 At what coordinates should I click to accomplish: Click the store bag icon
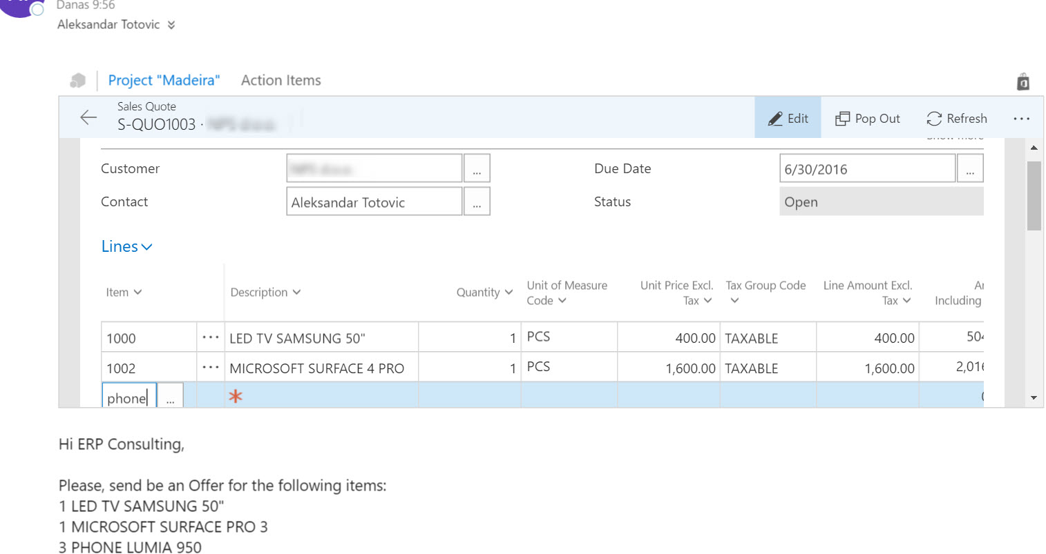point(1023,81)
